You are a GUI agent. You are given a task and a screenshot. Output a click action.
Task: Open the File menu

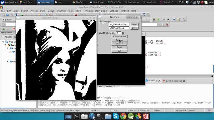pos(3,11)
